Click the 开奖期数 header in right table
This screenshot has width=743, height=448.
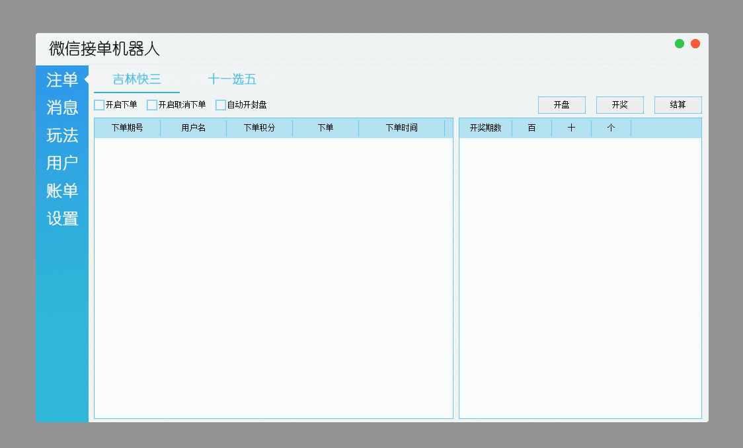(x=486, y=128)
